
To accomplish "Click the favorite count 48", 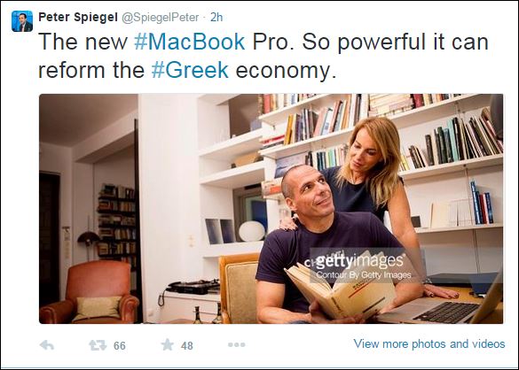I will click(x=187, y=346).
